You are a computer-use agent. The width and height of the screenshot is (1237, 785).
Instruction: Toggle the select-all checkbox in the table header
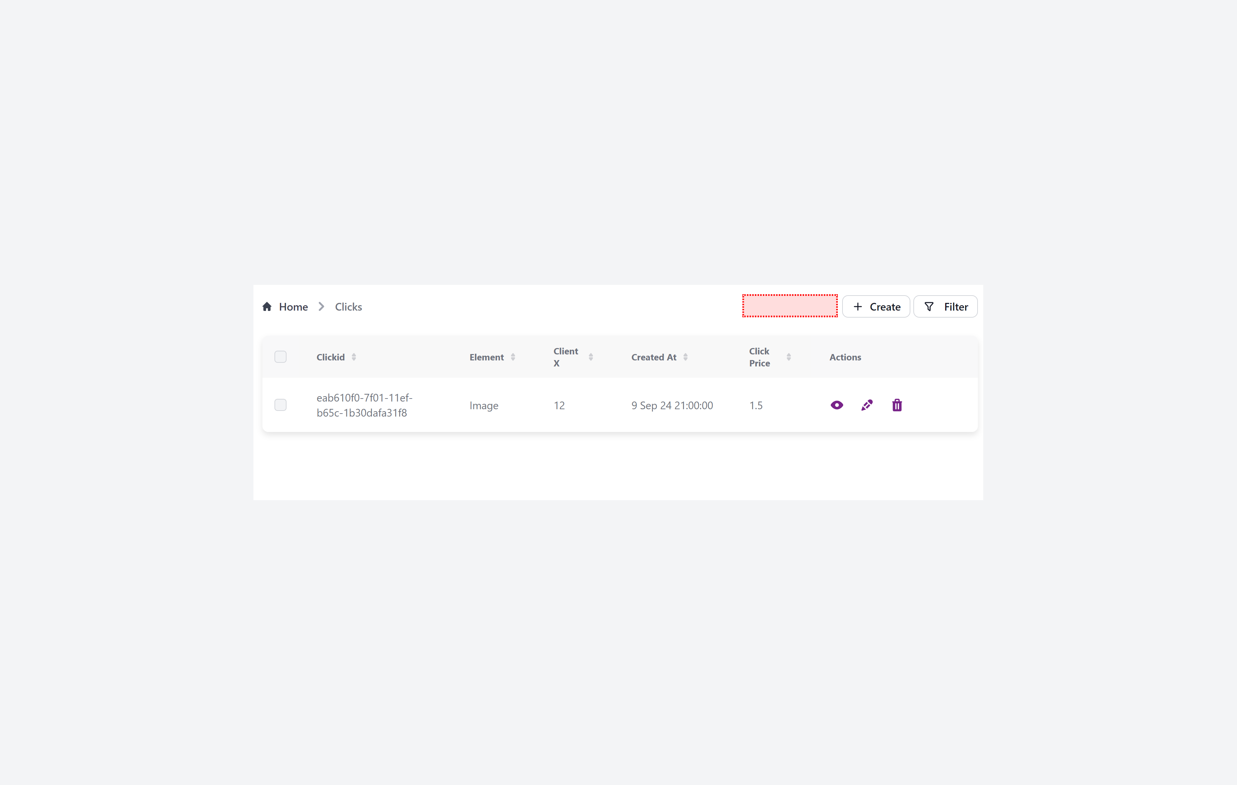(x=280, y=357)
